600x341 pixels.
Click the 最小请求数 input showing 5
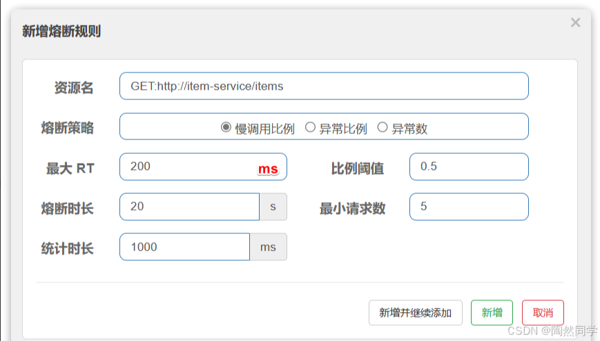point(469,206)
